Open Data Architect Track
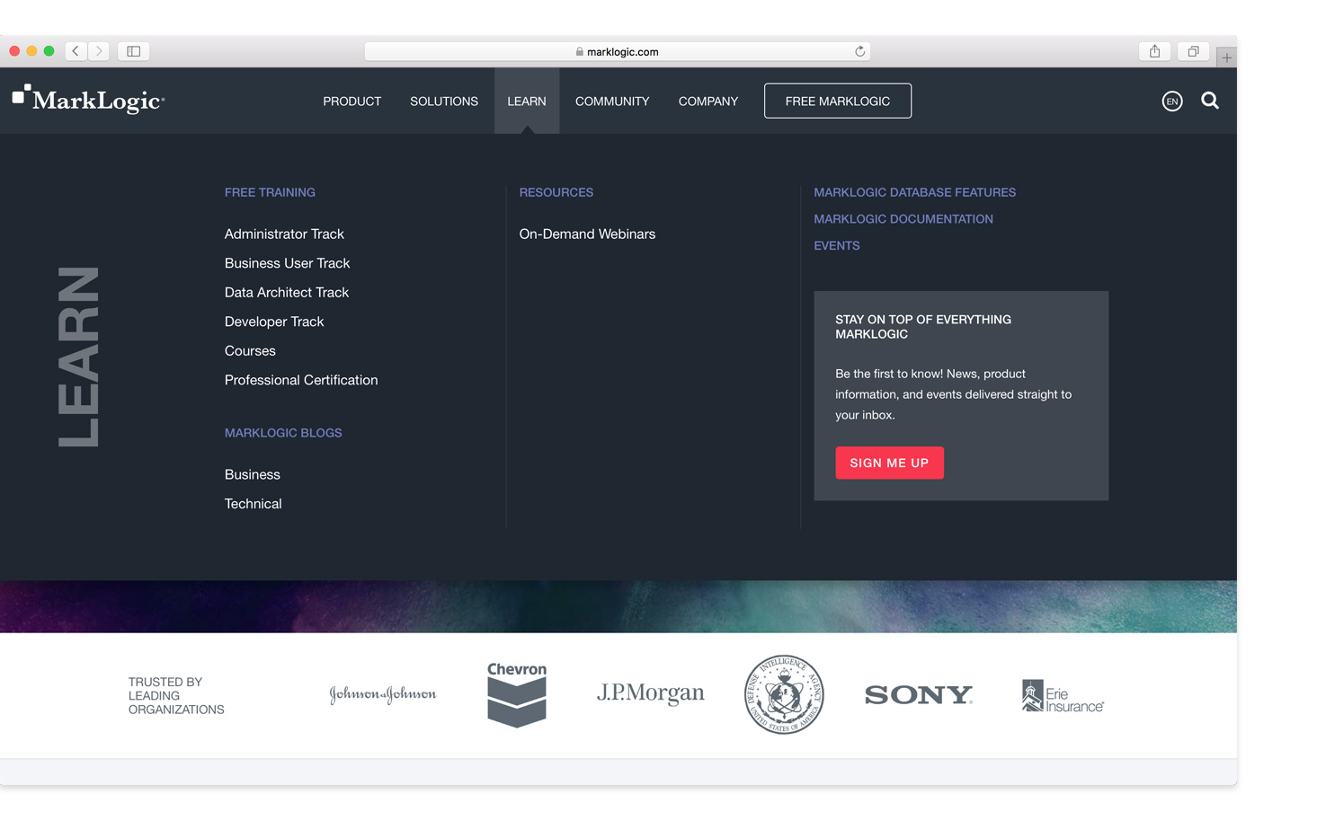The width and height of the screenshot is (1326, 829). pyautogui.click(x=287, y=292)
